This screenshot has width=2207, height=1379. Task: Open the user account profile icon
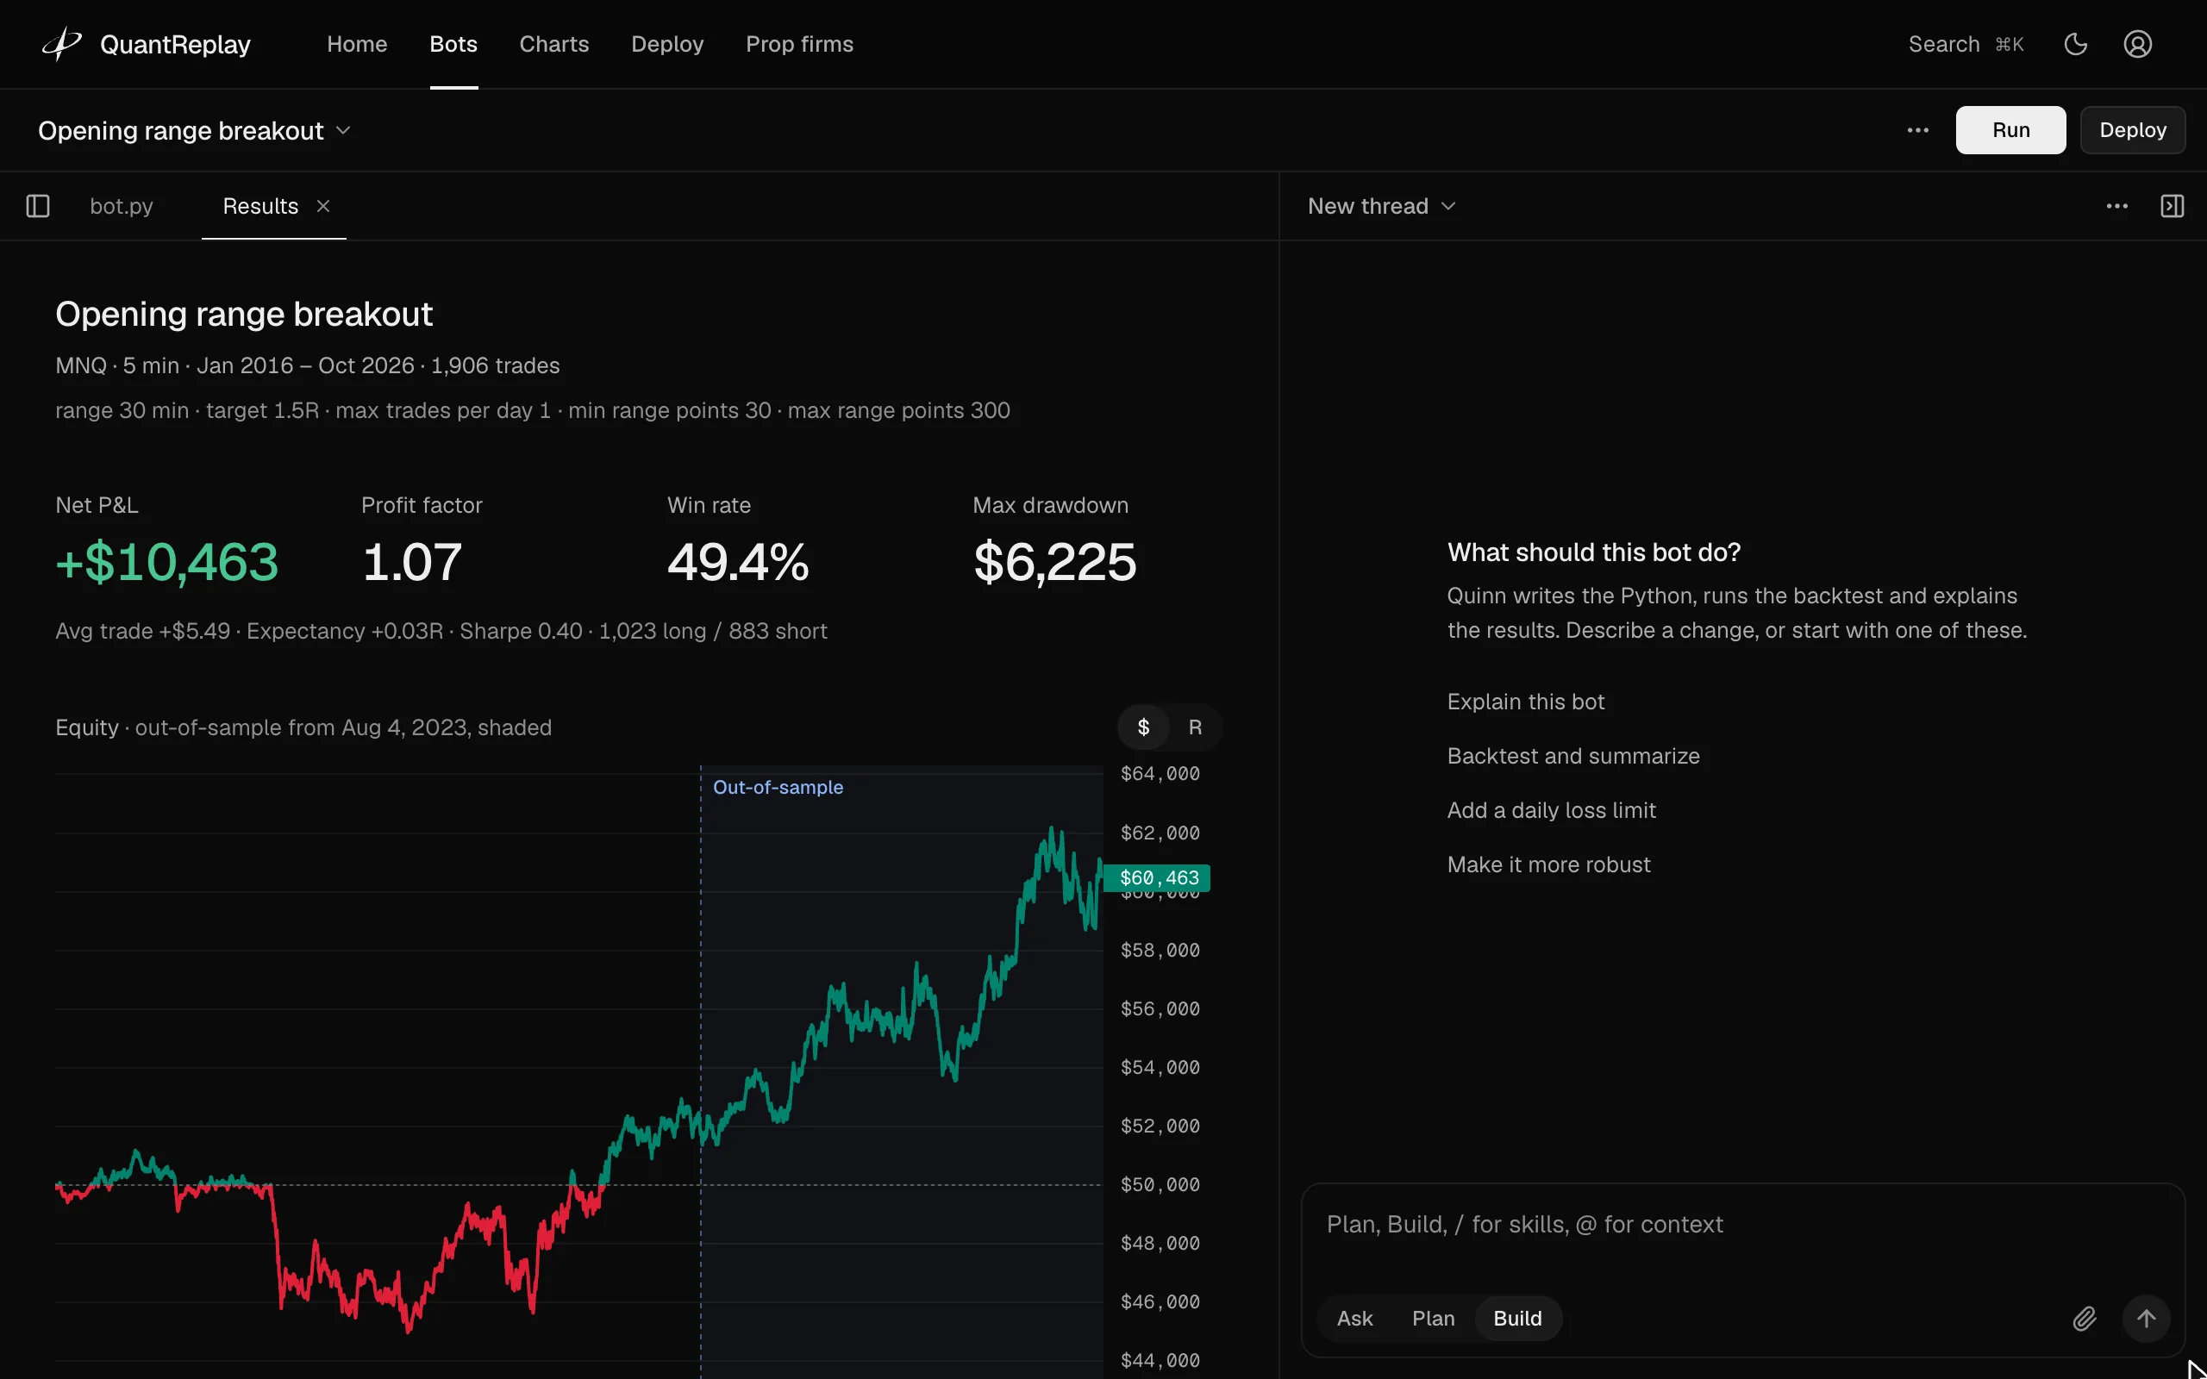(x=2138, y=44)
